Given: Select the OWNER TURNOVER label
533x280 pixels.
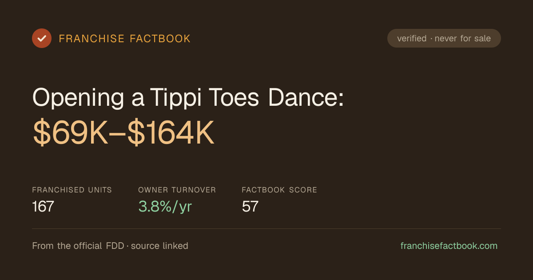Looking at the screenshot, I should point(177,190).
